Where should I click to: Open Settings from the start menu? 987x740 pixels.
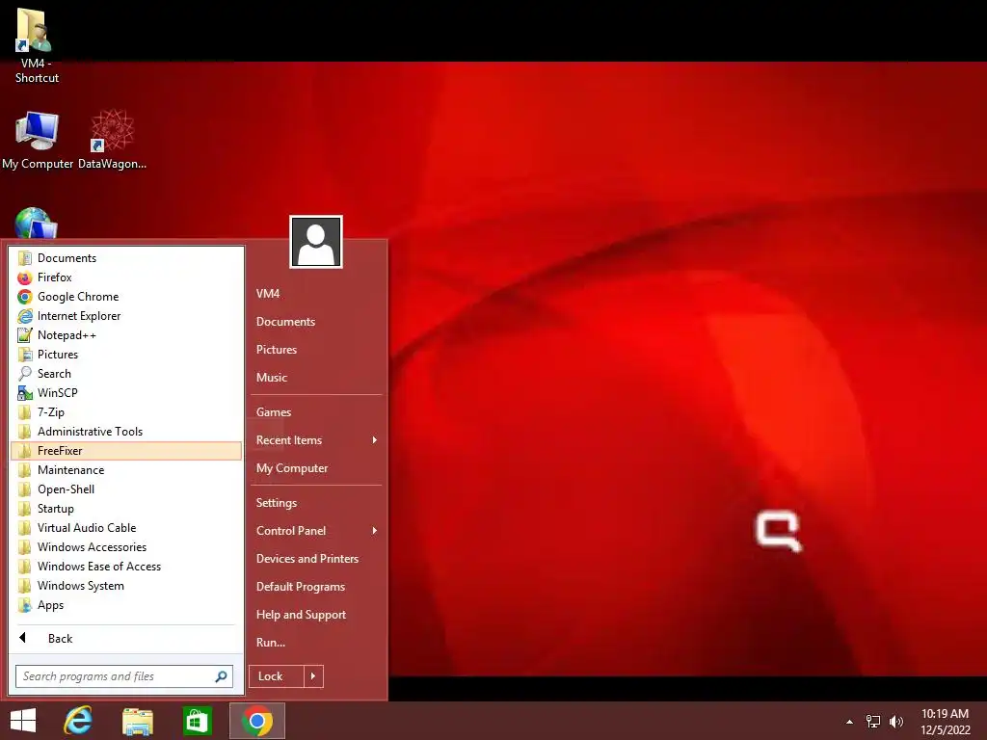click(316, 503)
